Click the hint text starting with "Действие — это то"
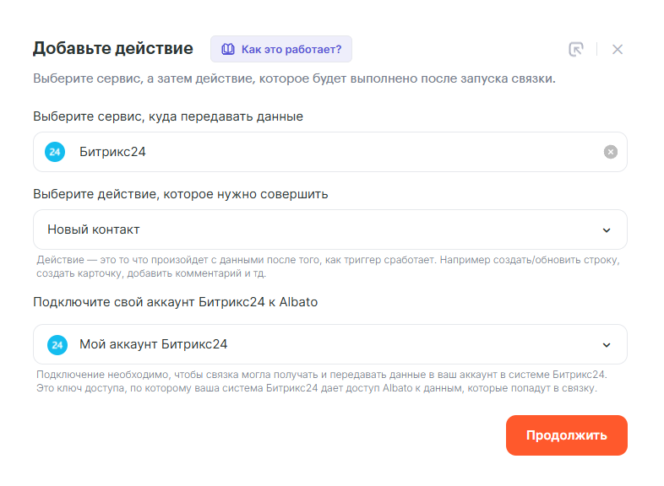Screen dimensions: 664x486 pyautogui.click(x=328, y=266)
